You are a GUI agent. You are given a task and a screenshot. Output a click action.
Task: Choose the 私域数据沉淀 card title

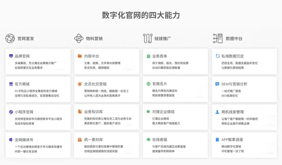pyautogui.click(x=233, y=56)
